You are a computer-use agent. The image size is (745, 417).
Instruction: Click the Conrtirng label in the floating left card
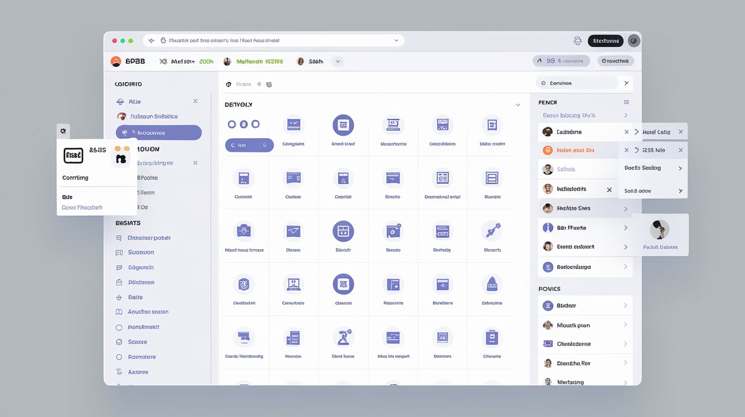click(x=76, y=177)
